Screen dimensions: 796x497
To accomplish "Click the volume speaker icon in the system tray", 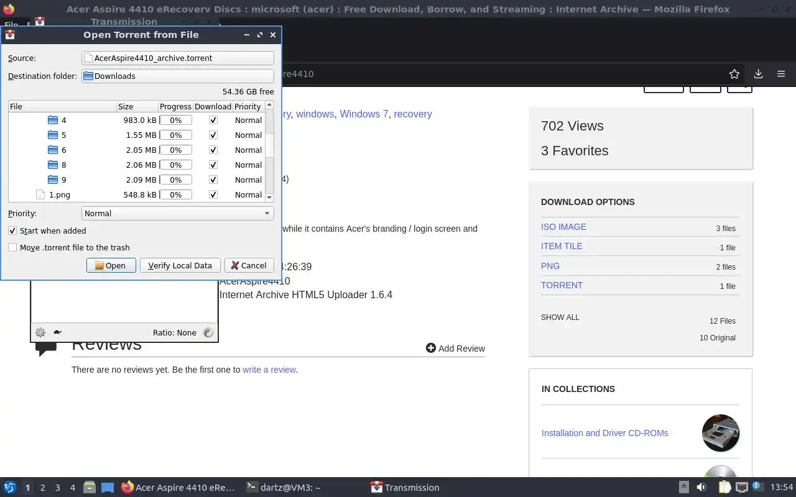I will 701,487.
